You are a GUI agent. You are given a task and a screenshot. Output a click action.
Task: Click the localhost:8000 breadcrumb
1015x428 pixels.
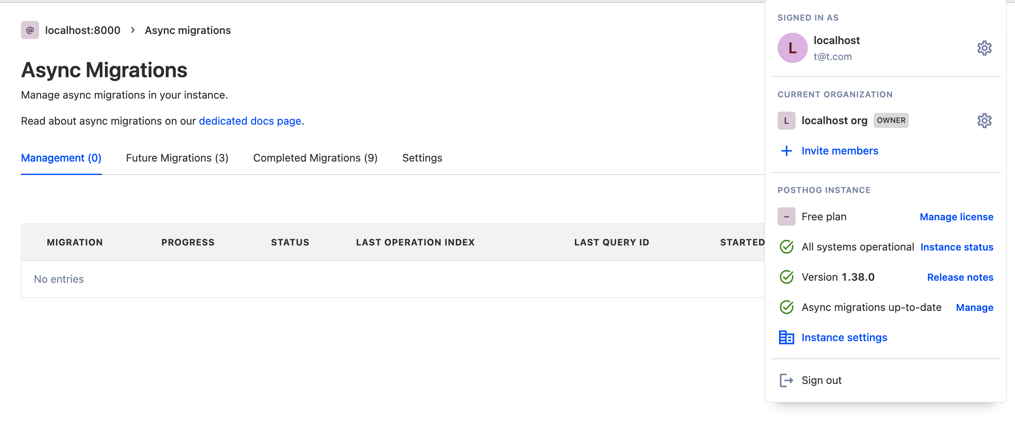(x=82, y=30)
